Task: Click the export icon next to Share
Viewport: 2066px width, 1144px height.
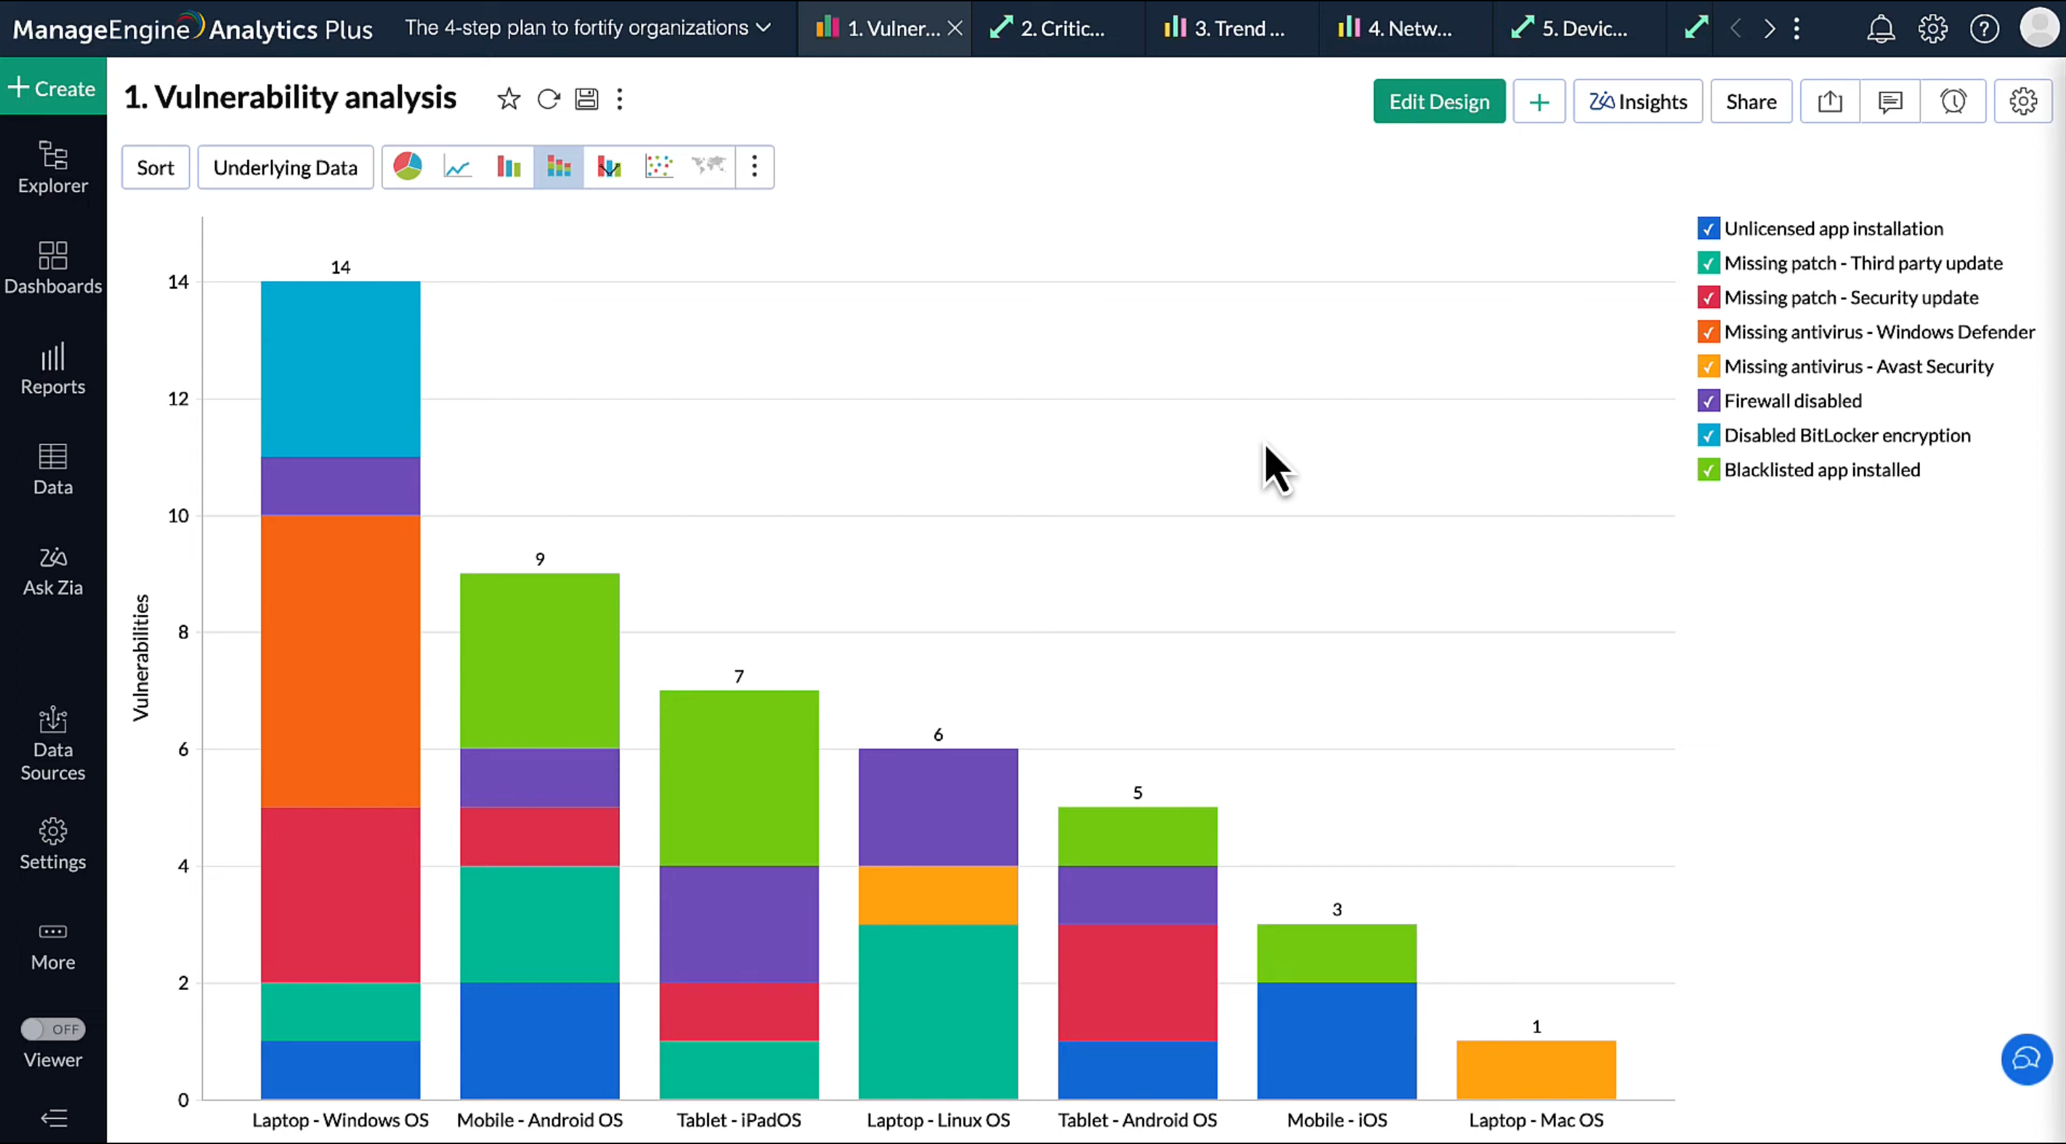Action: click(x=1830, y=102)
